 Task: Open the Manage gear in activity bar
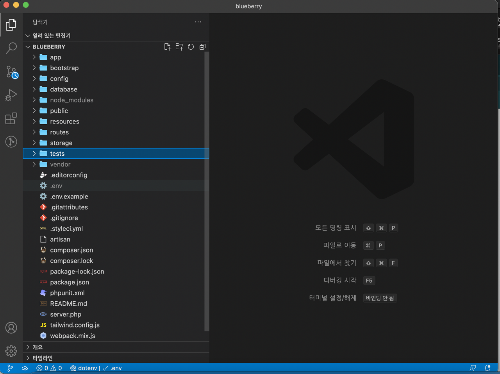11,351
